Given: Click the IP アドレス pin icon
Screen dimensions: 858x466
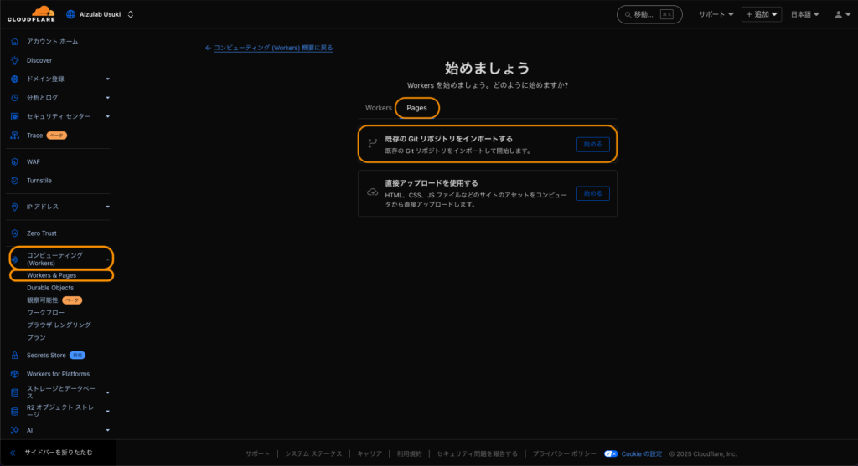Looking at the screenshot, I should pyautogui.click(x=15, y=207).
